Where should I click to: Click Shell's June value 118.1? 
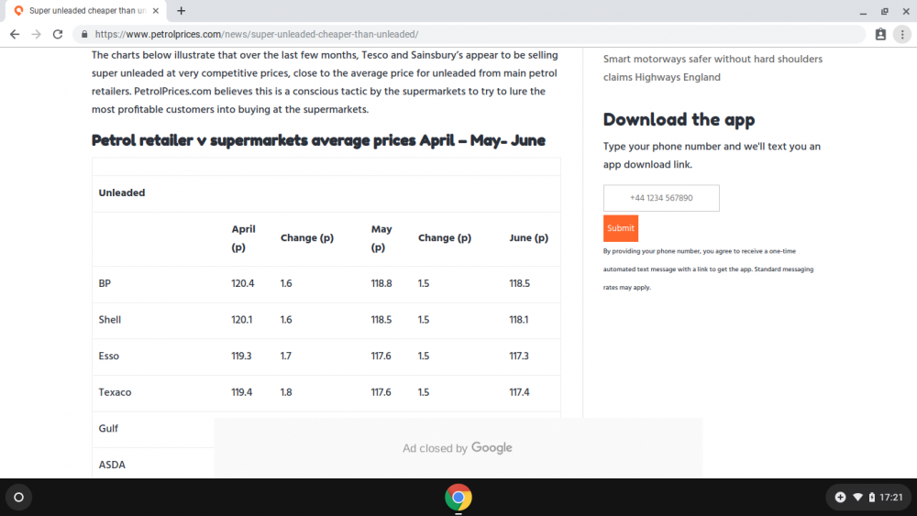(519, 320)
